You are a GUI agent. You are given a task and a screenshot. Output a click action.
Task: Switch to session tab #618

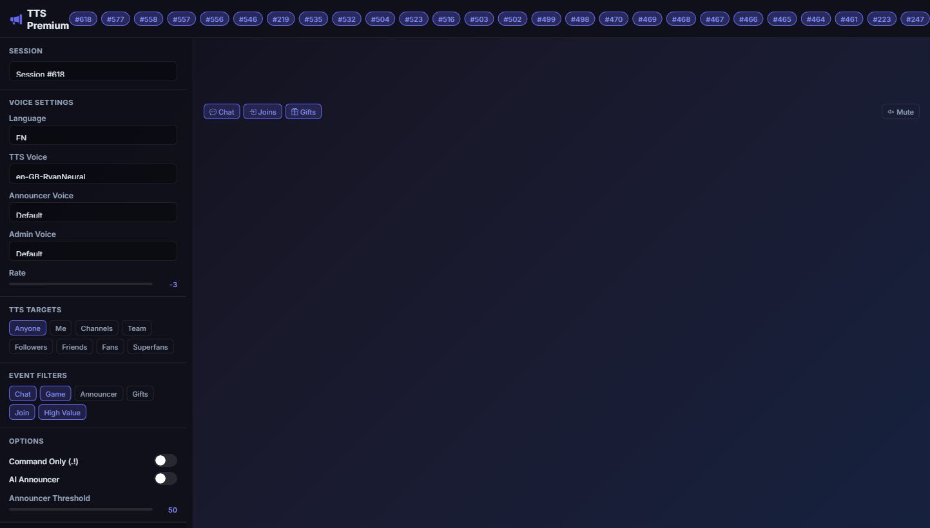click(x=82, y=19)
